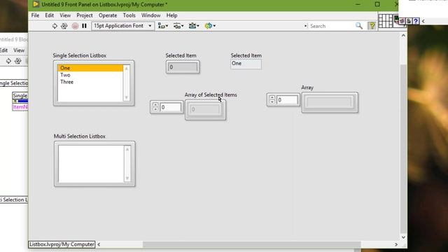The height and width of the screenshot is (252, 448).
Task: Click the search magnifier icon
Action: point(359,26)
